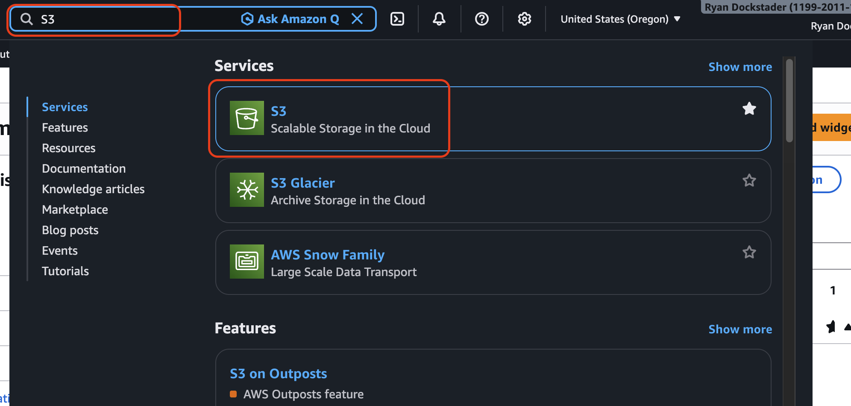Viewport: 851px width, 406px height.
Task: Open the S3 on Outposts feature
Action: click(x=278, y=374)
